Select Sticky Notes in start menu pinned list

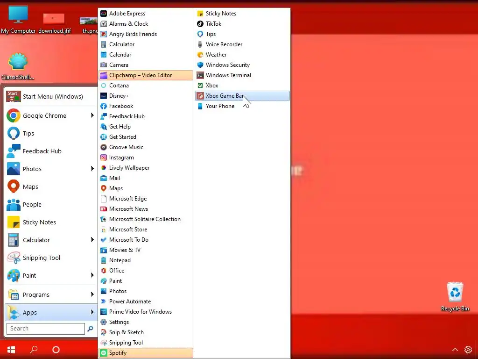(x=51, y=222)
